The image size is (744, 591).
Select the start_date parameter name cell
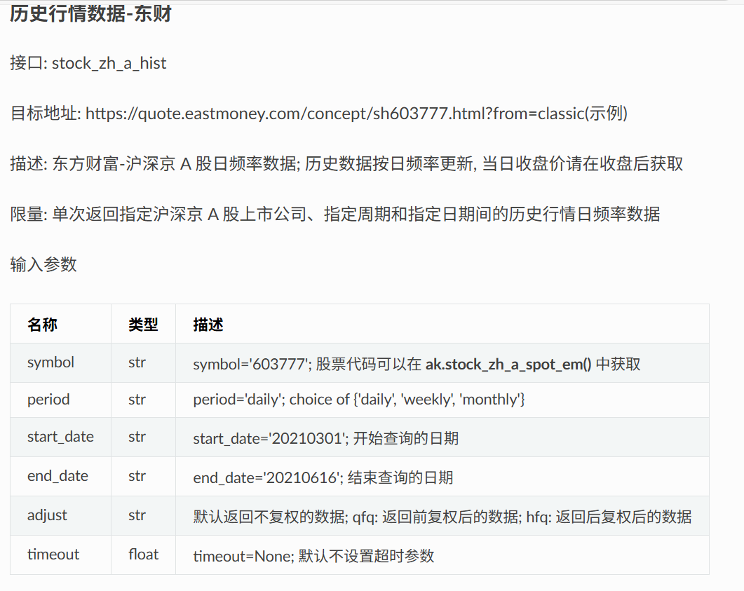pos(60,437)
